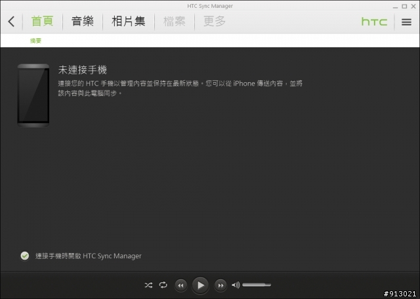Close the HTC Sync Manager window
Image resolution: width=420 pixels, height=299 pixels.
[x=413, y=6]
